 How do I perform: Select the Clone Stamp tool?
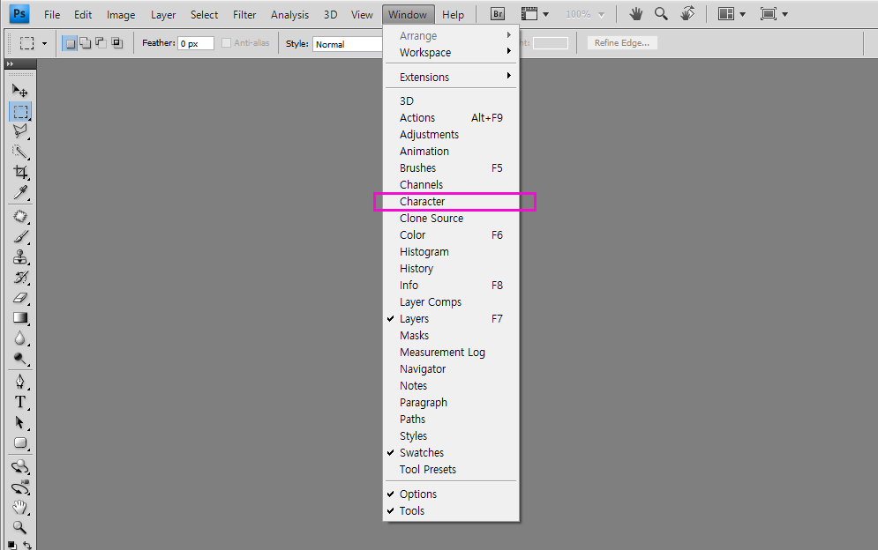[20, 256]
